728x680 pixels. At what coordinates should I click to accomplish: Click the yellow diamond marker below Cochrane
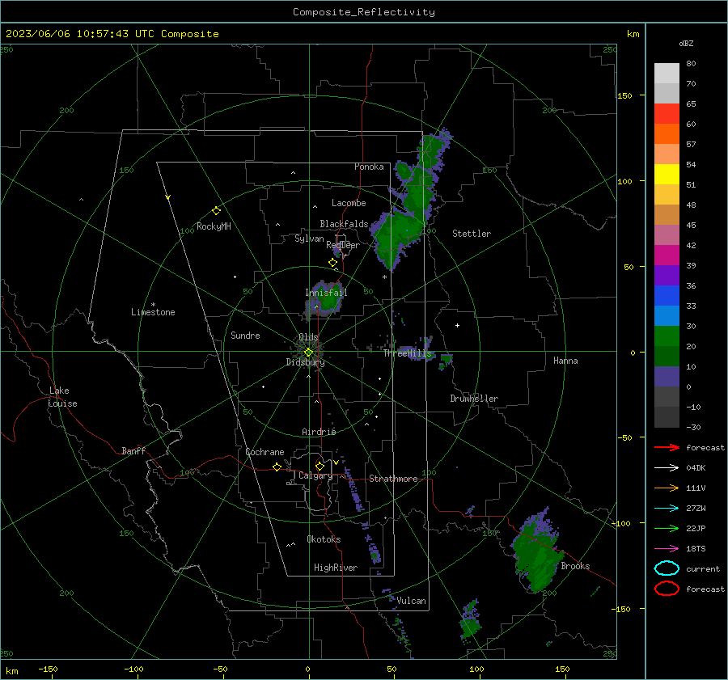tap(277, 467)
